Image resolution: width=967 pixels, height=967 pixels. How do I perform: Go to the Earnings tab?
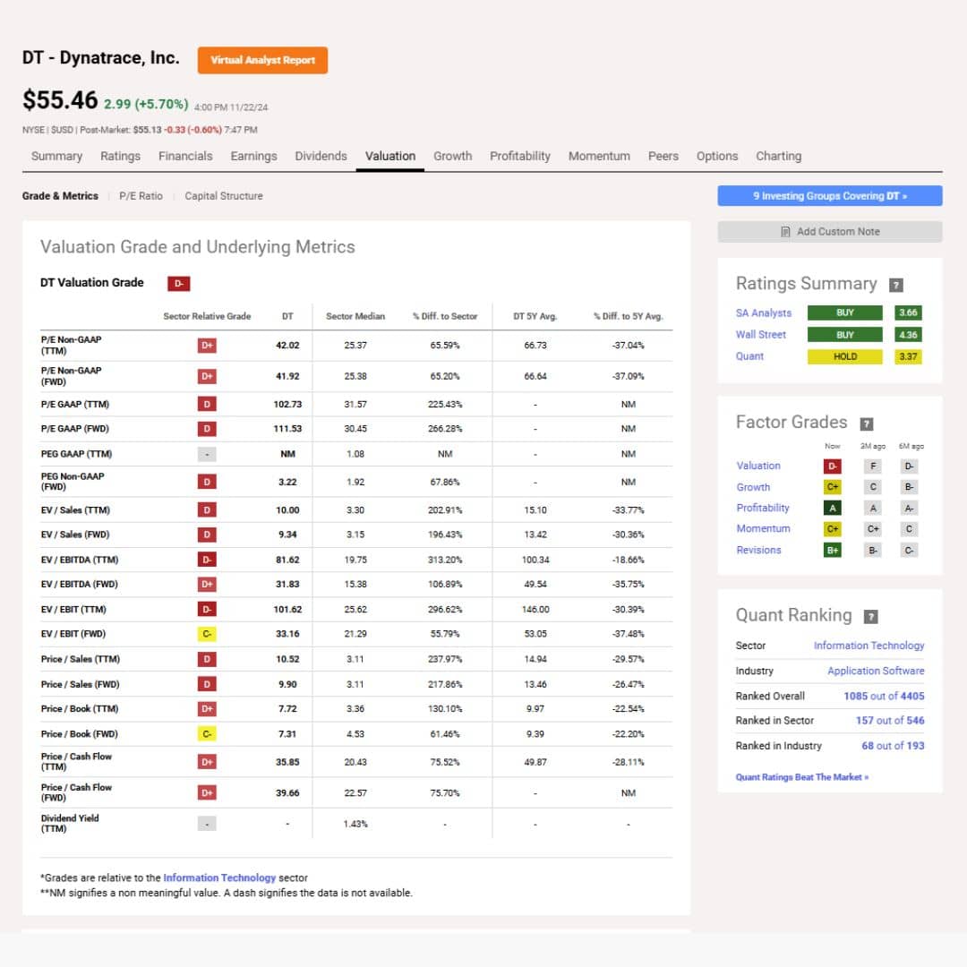pos(253,156)
